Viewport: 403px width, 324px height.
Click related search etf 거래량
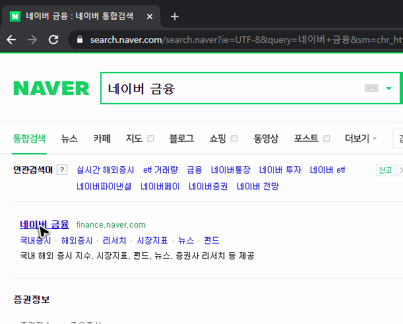161,170
